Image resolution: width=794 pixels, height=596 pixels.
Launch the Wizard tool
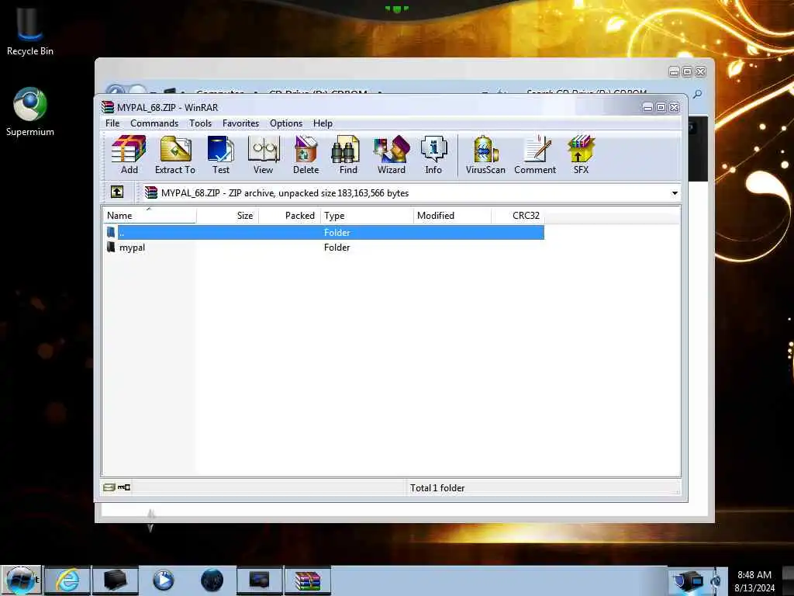392,154
